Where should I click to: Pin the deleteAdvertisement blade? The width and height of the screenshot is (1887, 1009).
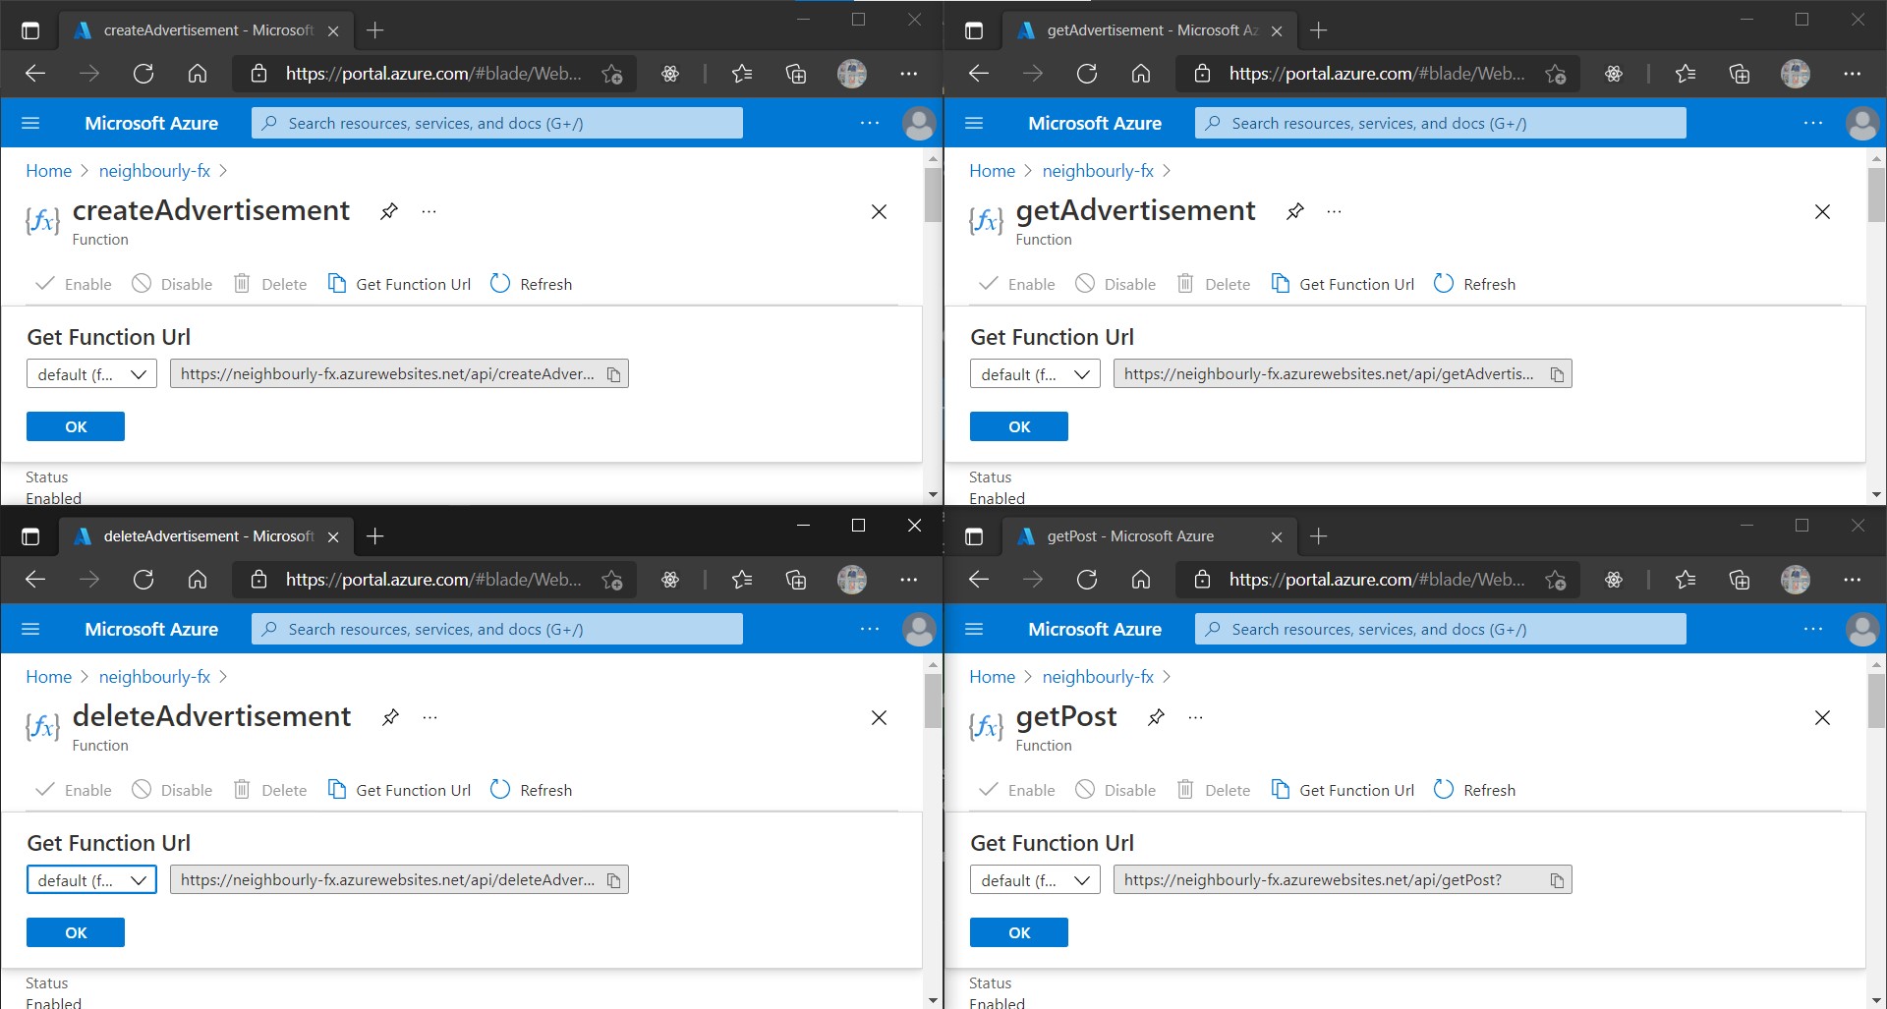tap(390, 717)
